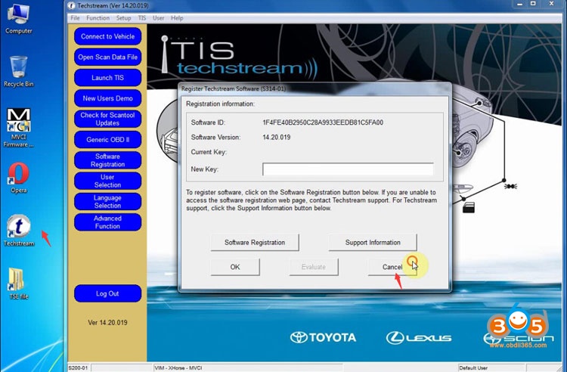Click the Language Selection button

108,201
